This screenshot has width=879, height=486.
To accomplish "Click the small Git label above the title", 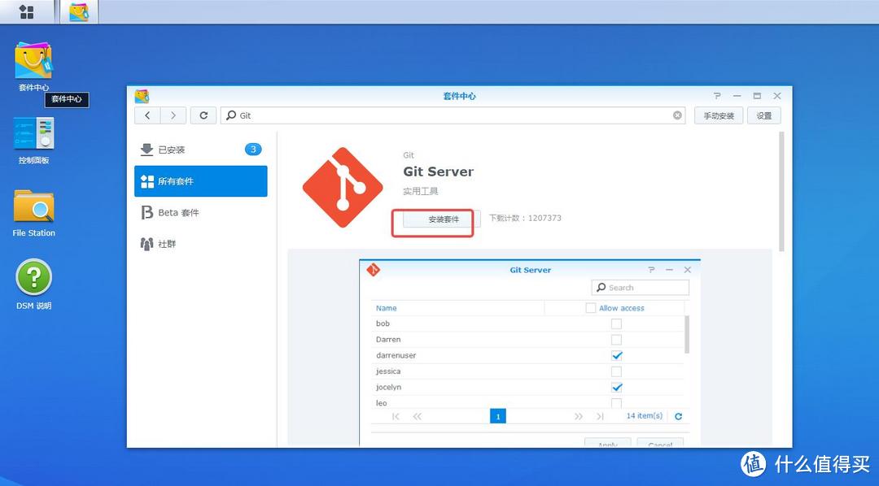I will 409,155.
